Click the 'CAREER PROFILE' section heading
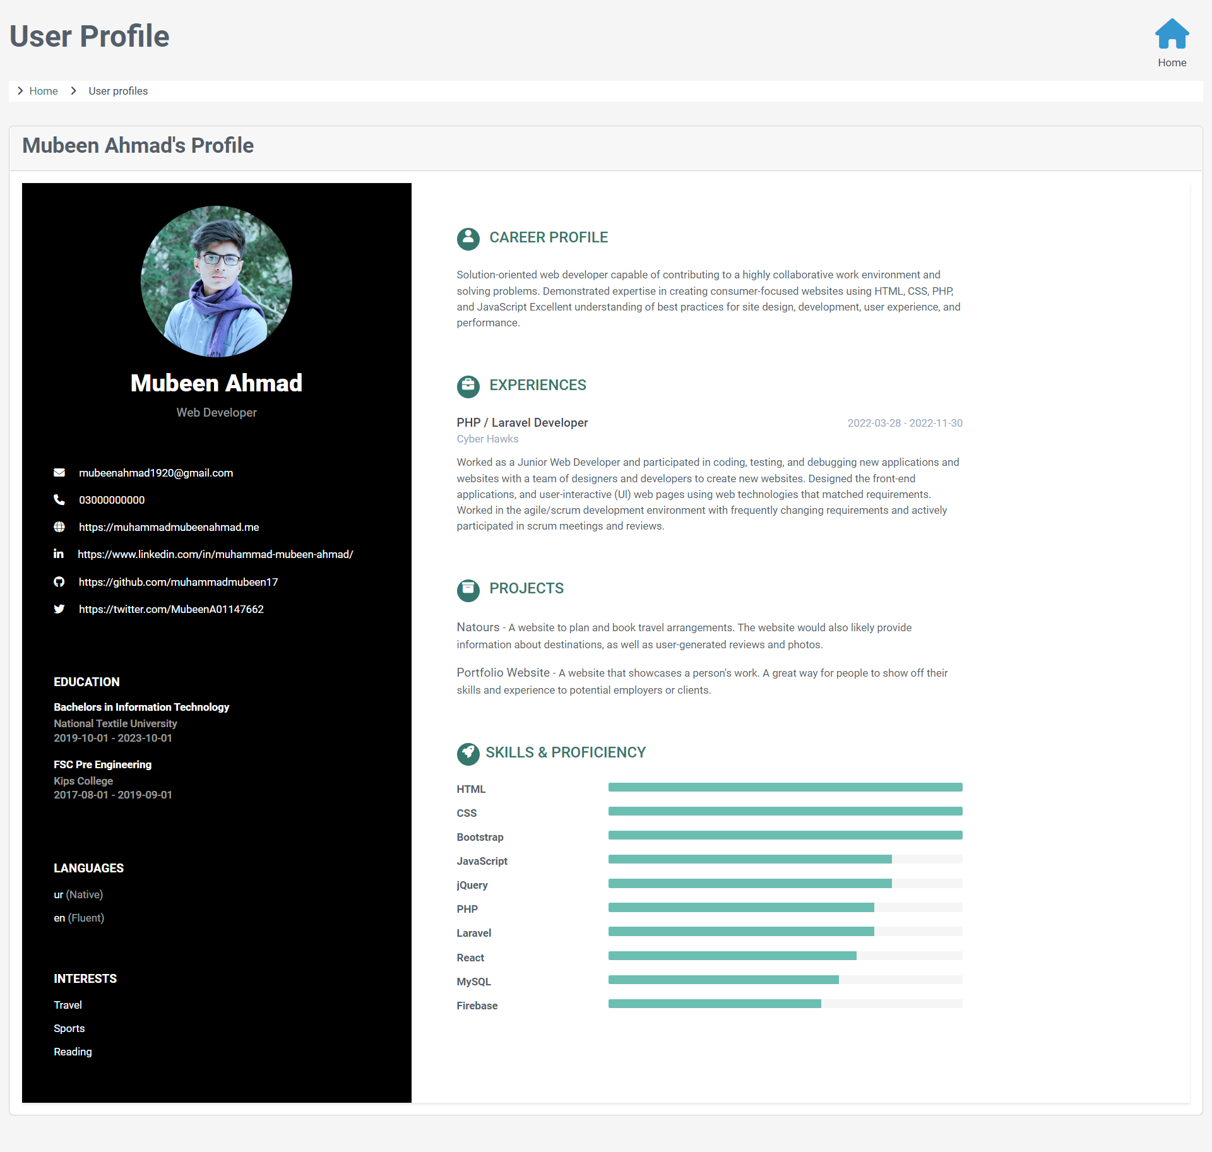The image size is (1212, 1152). [549, 237]
